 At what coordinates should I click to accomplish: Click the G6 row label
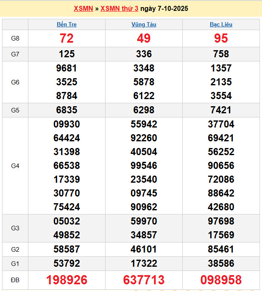[15, 82]
